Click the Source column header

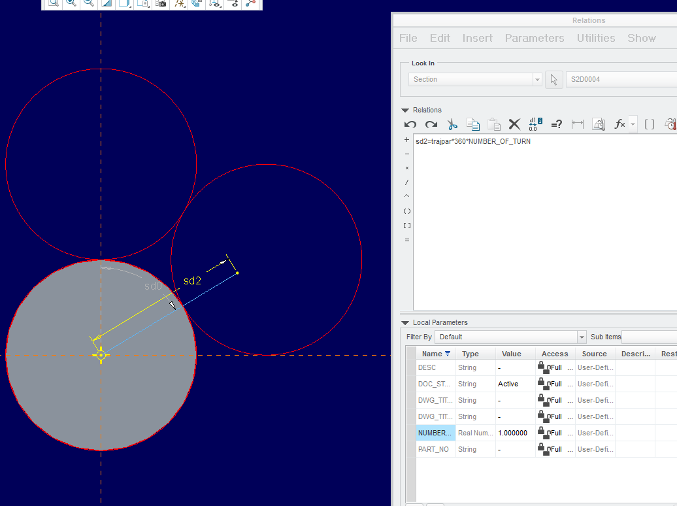click(594, 354)
